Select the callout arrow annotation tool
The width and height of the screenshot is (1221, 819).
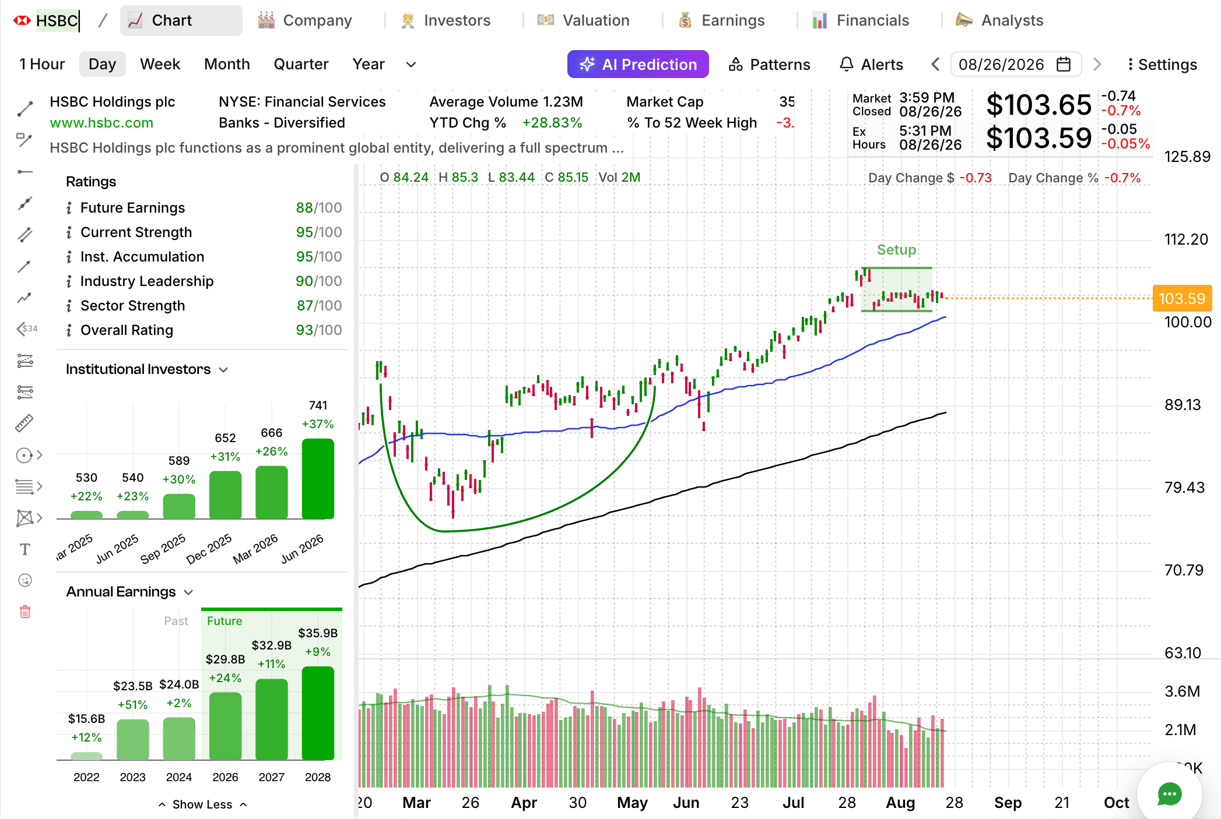24,140
